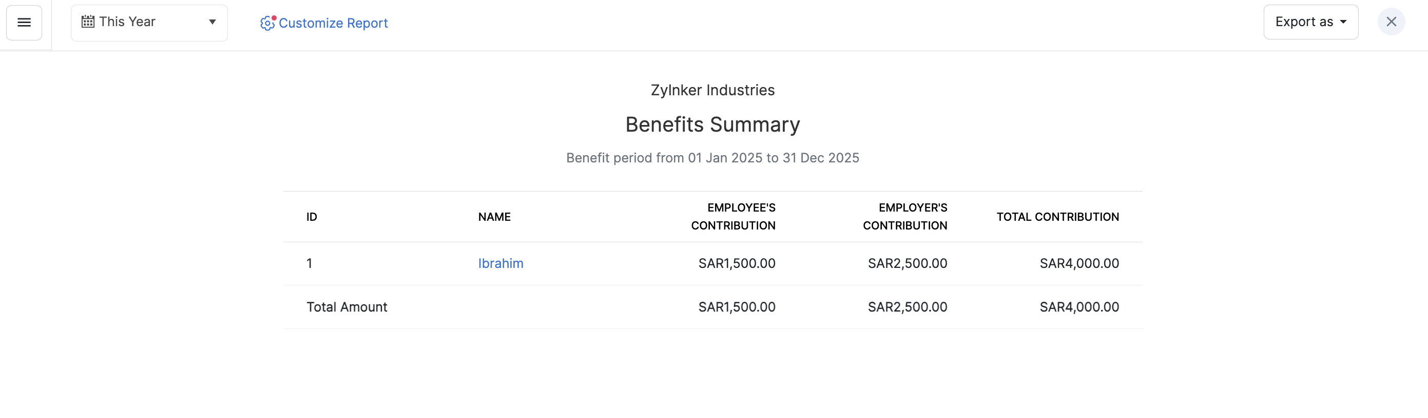Click the Employer's Contribution column header
The width and height of the screenshot is (1428, 418).
click(x=905, y=217)
